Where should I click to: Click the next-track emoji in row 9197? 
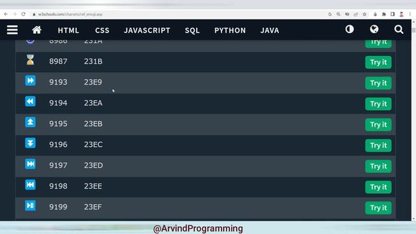pyautogui.click(x=31, y=164)
